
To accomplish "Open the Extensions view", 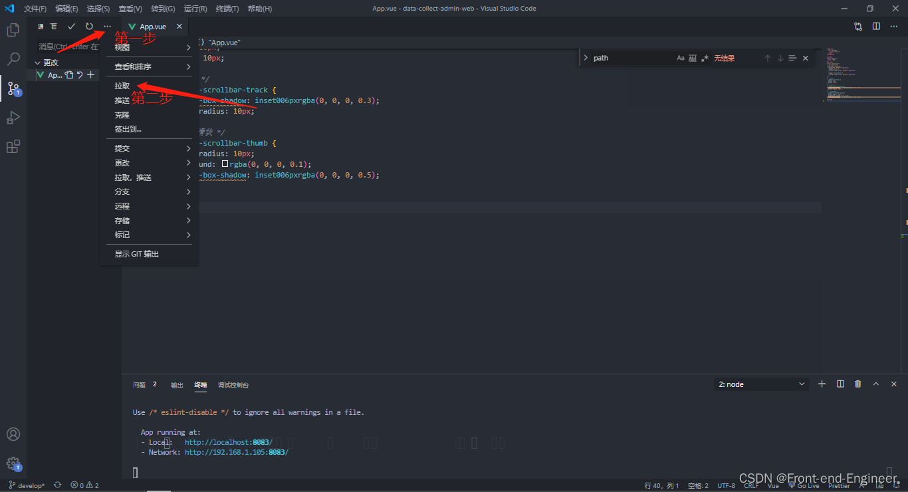I will click(x=13, y=147).
